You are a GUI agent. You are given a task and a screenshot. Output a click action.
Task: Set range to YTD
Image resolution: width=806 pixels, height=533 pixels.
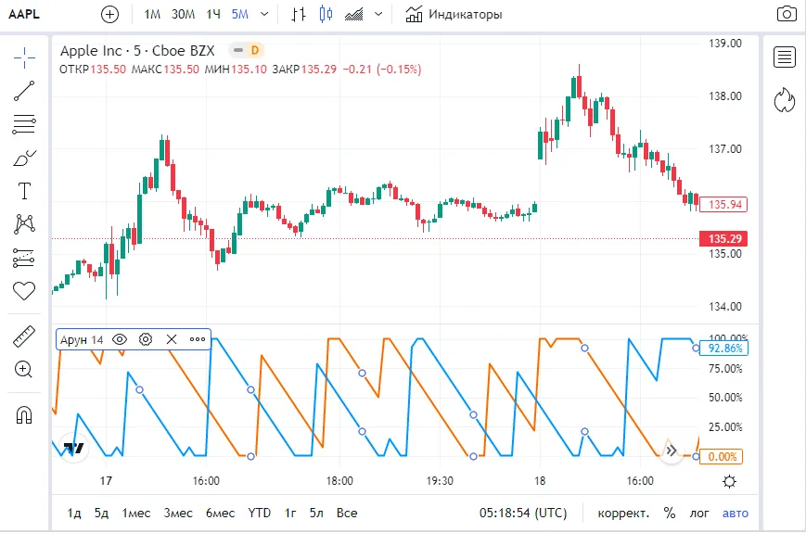point(259,513)
